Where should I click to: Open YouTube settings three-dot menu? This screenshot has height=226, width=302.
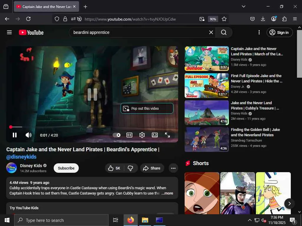click(x=259, y=32)
